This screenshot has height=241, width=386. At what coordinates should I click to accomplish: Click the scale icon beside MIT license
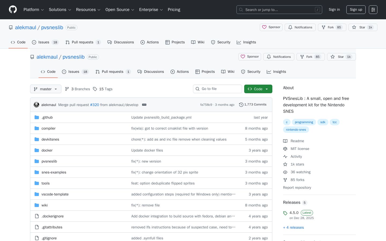point(285,149)
